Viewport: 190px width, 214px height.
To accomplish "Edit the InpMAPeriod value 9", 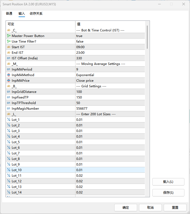I will [110, 69].
